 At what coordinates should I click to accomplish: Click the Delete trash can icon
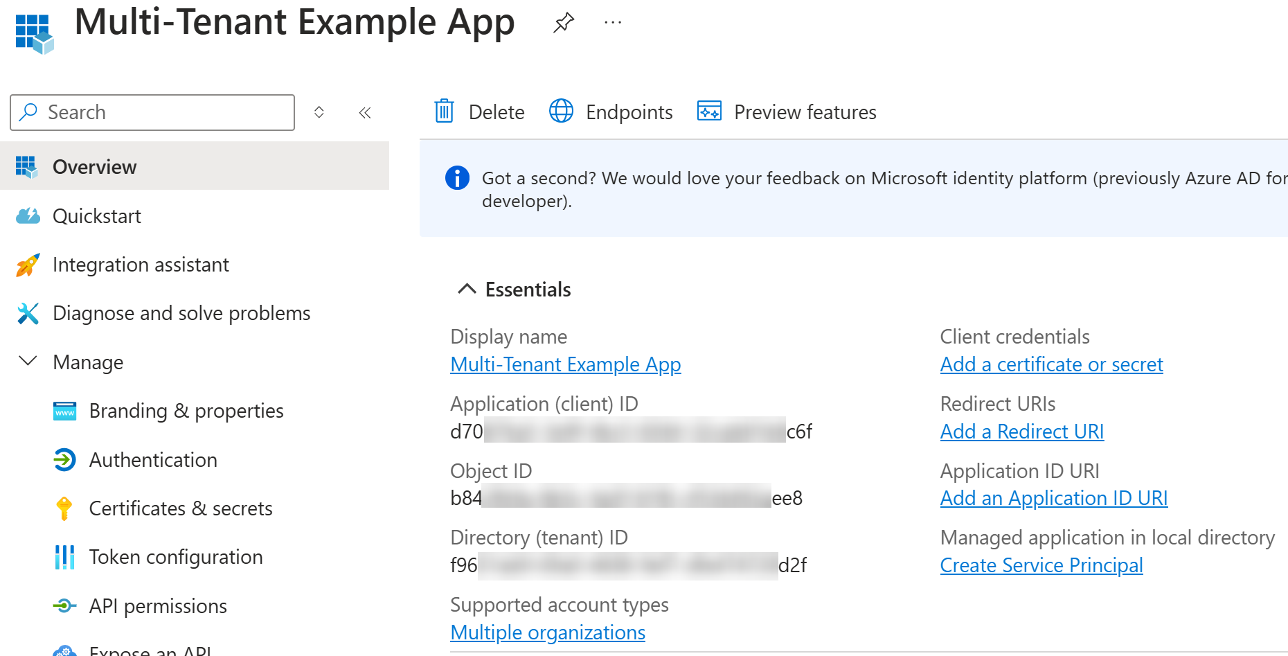[x=444, y=112]
